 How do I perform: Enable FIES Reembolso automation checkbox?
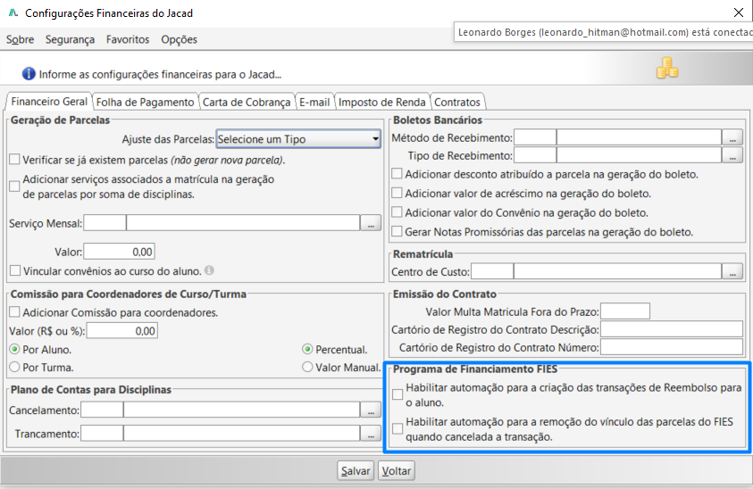tap(397, 394)
